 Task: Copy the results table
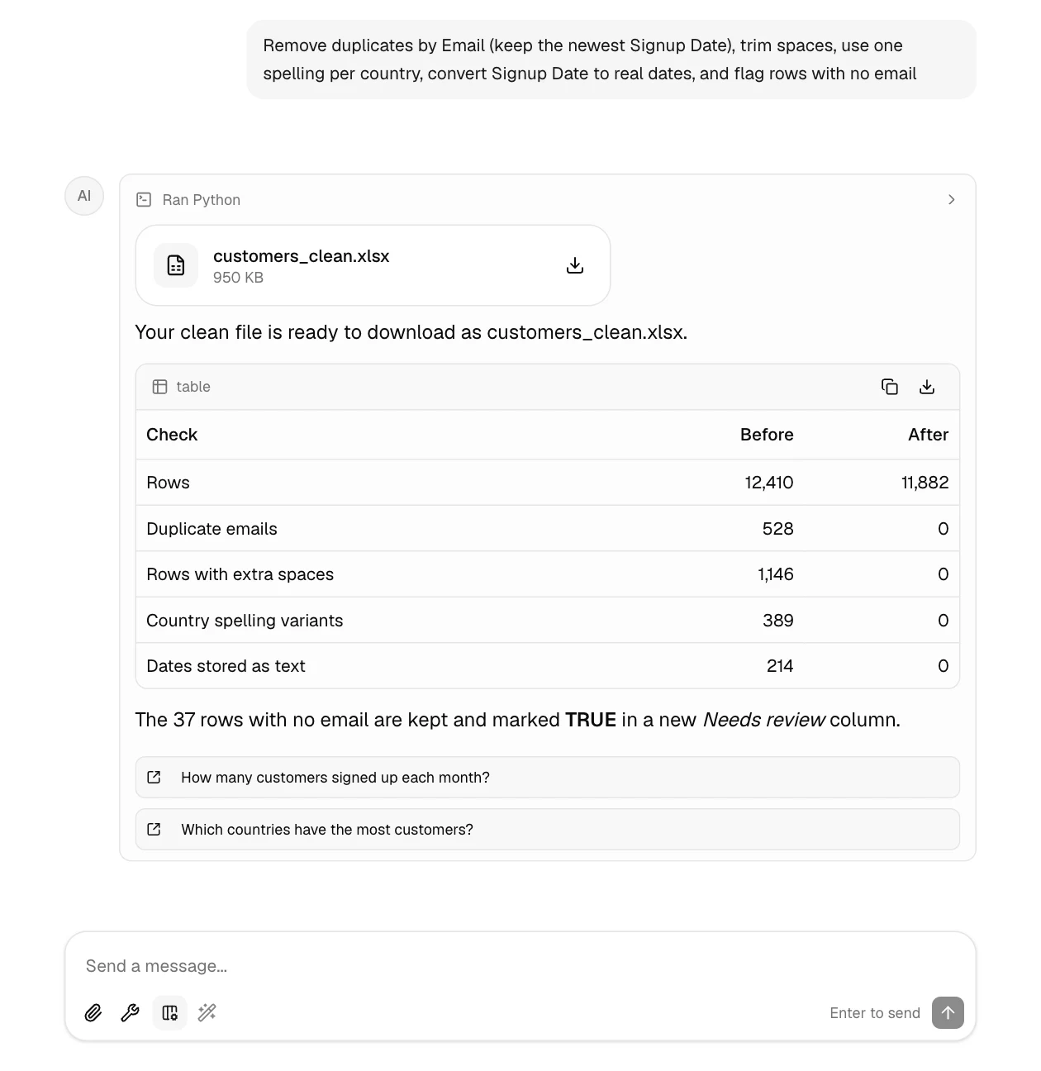click(890, 387)
